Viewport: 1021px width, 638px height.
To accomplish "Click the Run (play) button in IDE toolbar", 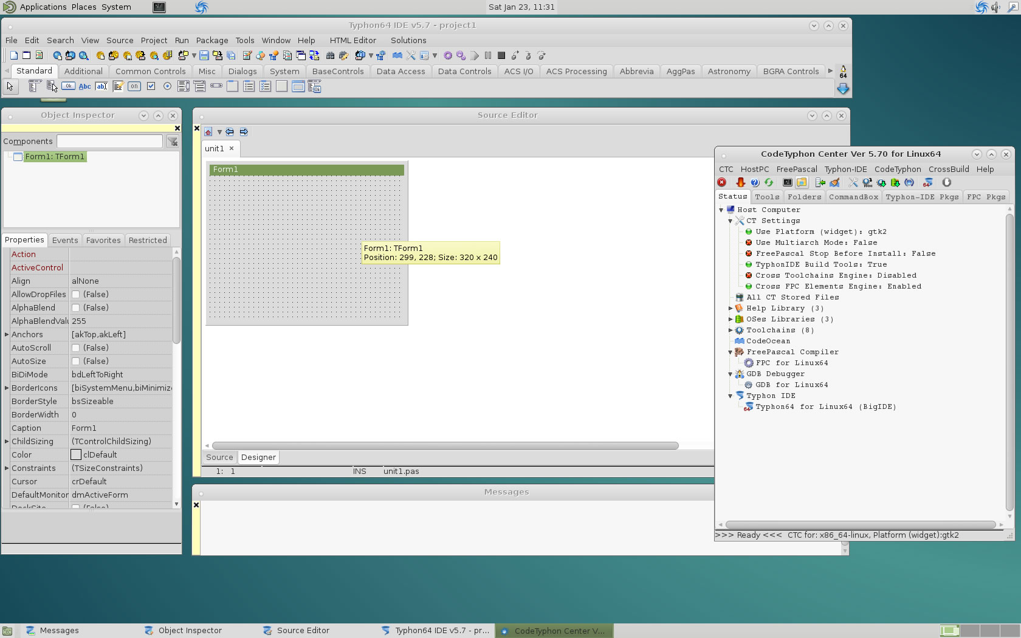I will [x=475, y=55].
